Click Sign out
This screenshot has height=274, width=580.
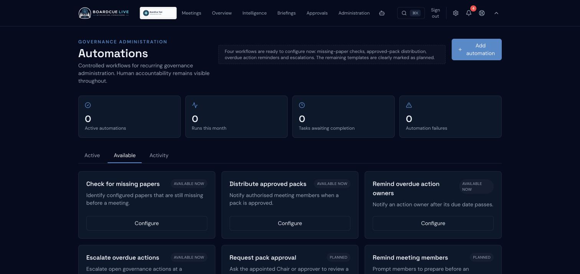[435, 13]
